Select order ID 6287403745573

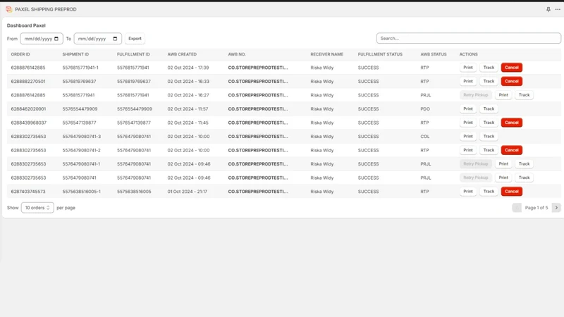point(28,192)
